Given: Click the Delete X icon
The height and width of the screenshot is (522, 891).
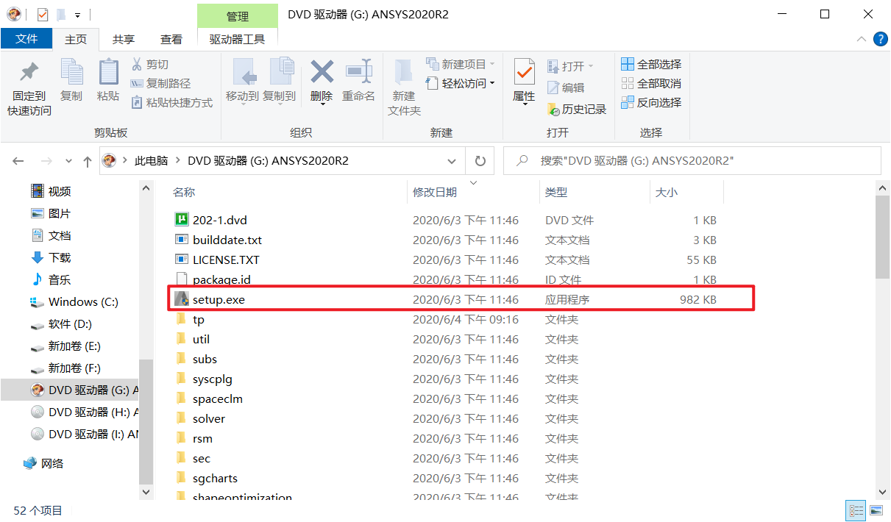Looking at the screenshot, I should (322, 72).
